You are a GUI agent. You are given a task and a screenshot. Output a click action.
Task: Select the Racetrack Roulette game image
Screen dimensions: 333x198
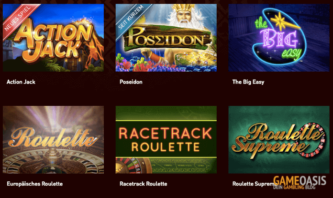pos(166,140)
